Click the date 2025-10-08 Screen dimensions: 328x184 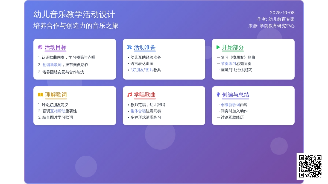(282, 13)
